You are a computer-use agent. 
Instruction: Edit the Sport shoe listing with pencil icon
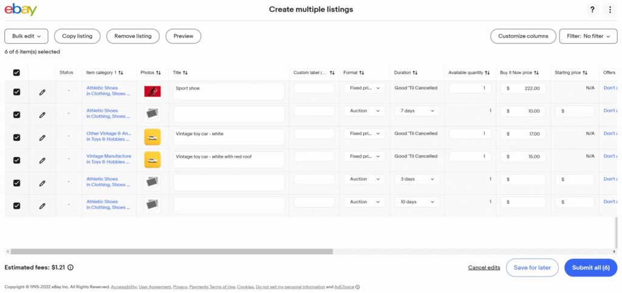coord(42,92)
